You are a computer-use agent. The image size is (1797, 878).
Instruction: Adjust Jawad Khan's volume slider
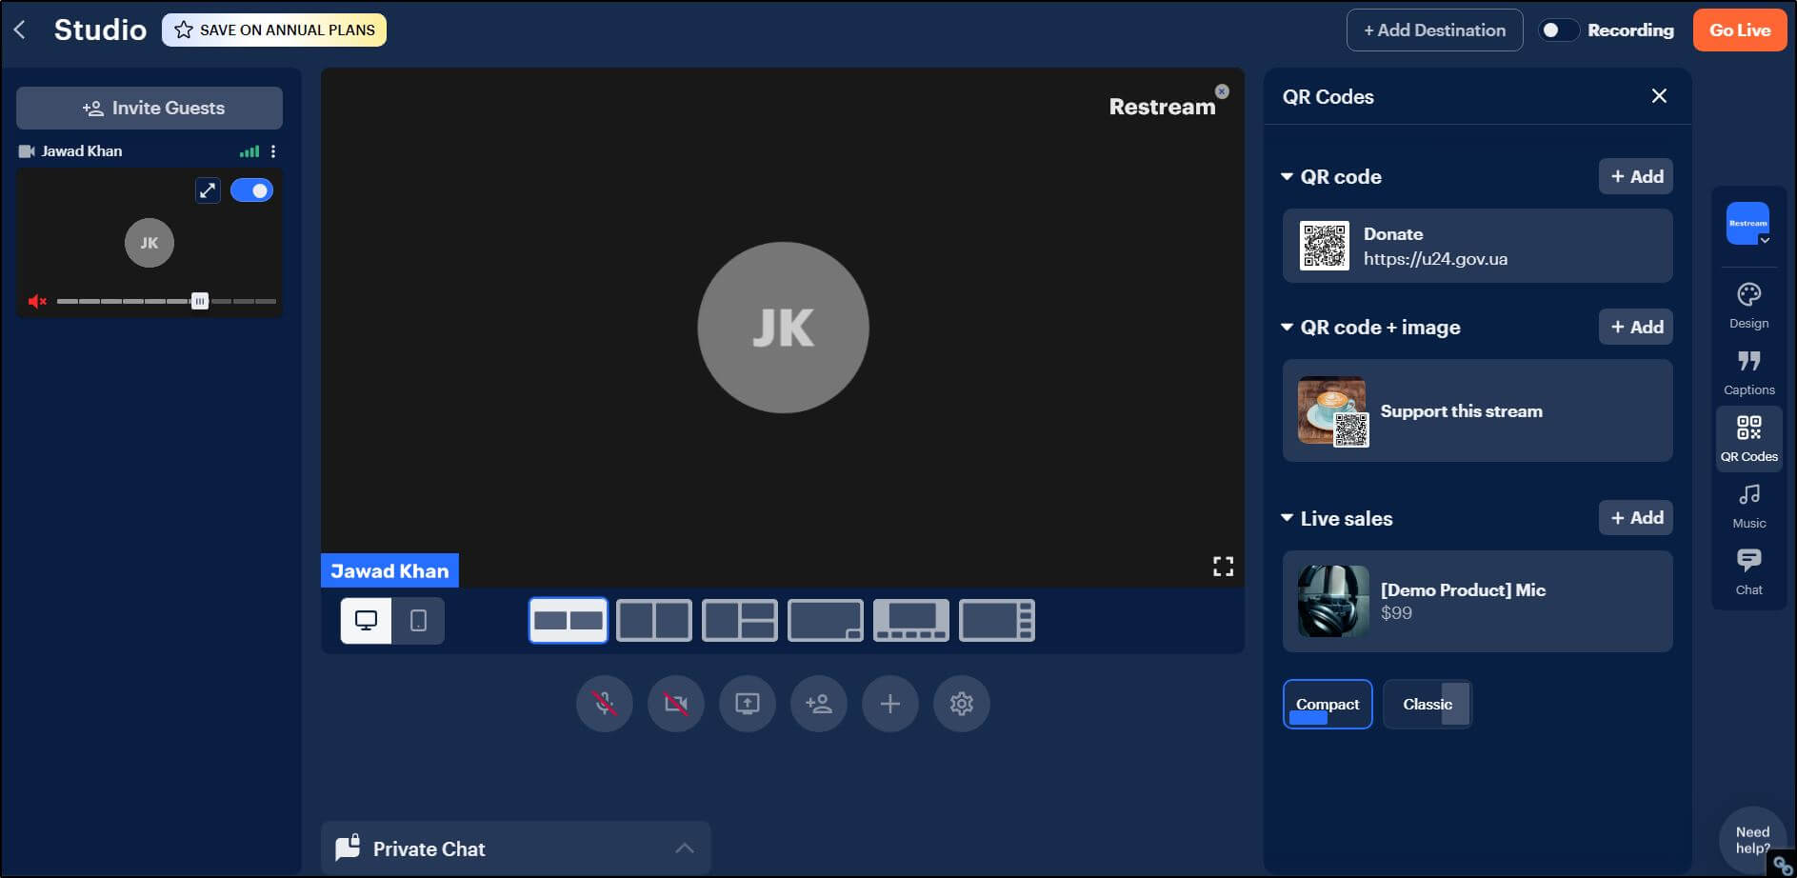point(200,300)
